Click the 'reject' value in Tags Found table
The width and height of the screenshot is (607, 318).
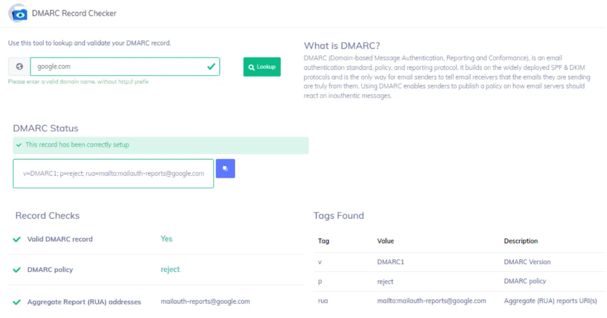click(385, 281)
